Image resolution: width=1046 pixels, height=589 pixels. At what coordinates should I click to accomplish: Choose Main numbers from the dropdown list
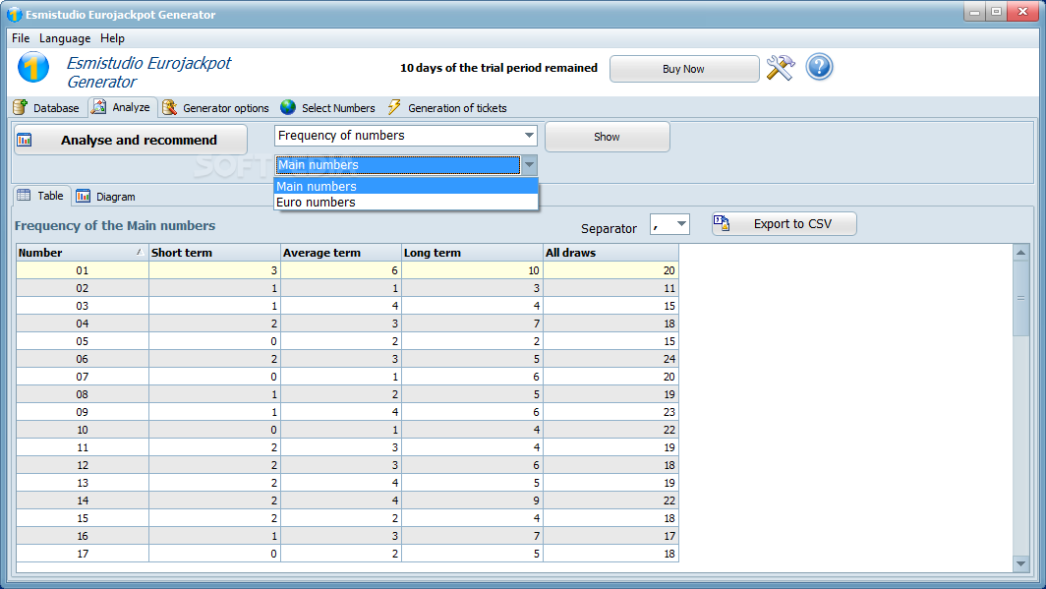(x=406, y=186)
